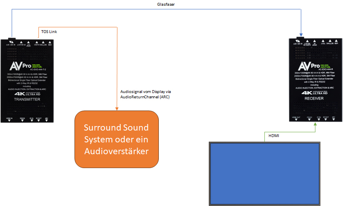Click the HDMI IN port arrow on transmitter
Viewport: 343px width, 206px height.
pos(9,121)
